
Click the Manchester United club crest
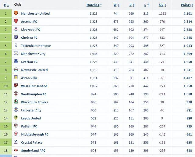(16, 13)
